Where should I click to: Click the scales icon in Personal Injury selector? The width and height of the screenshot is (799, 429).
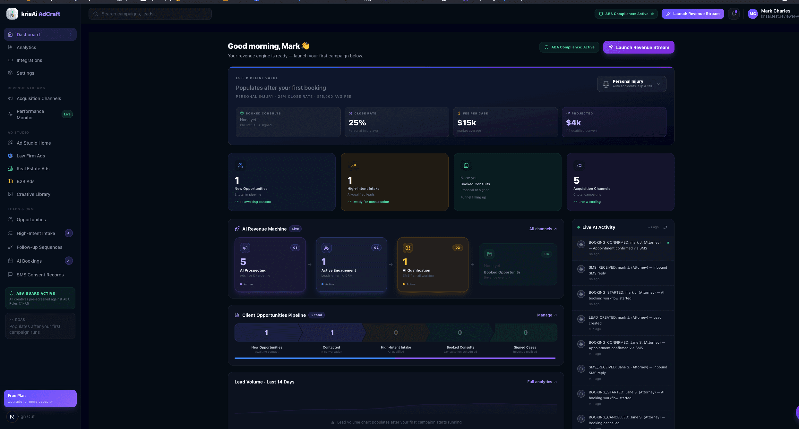[x=606, y=84]
